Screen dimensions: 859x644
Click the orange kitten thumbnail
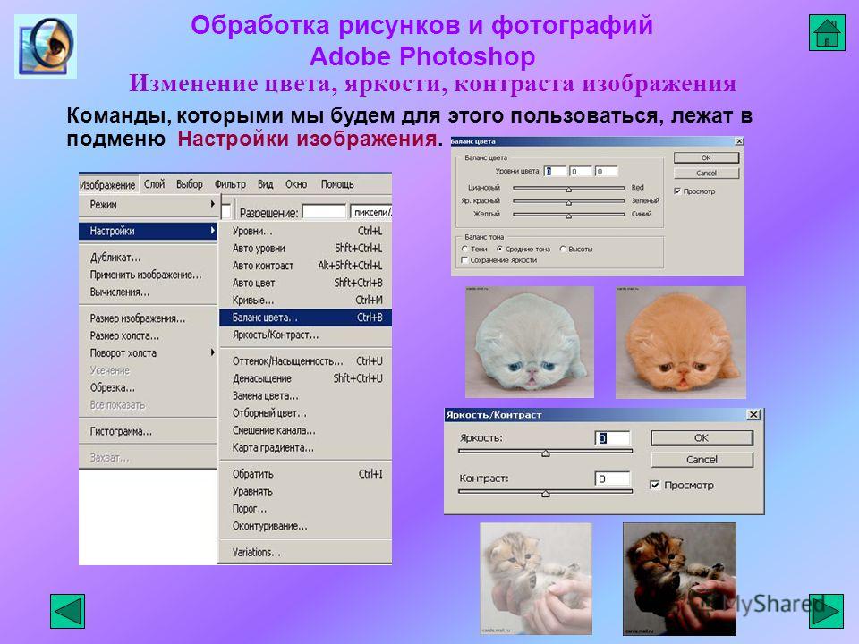tap(680, 342)
